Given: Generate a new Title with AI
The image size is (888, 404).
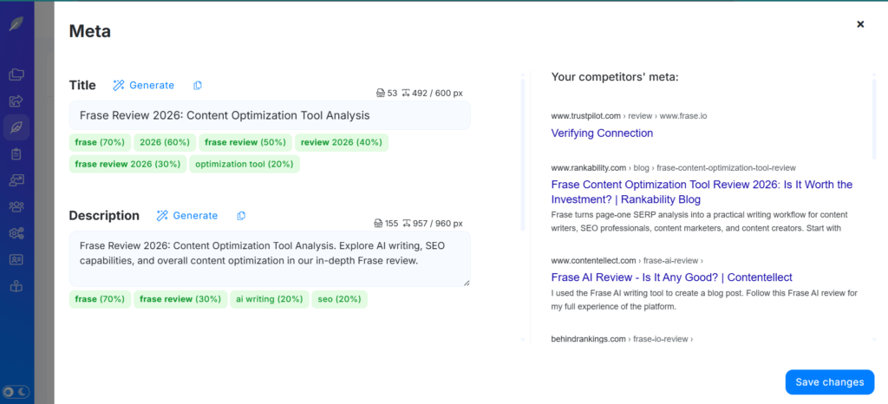Looking at the screenshot, I should (x=144, y=86).
